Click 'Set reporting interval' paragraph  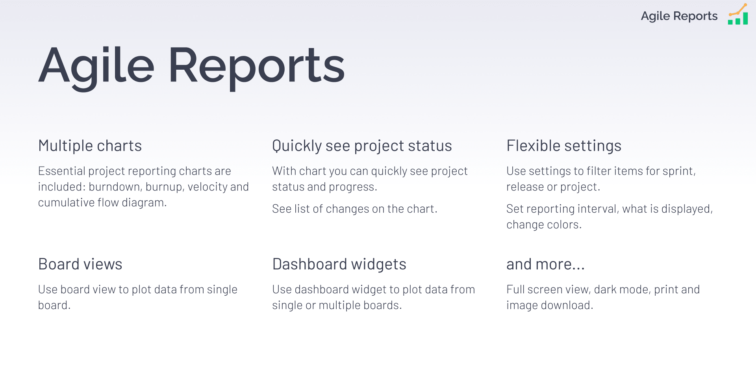pos(610,217)
